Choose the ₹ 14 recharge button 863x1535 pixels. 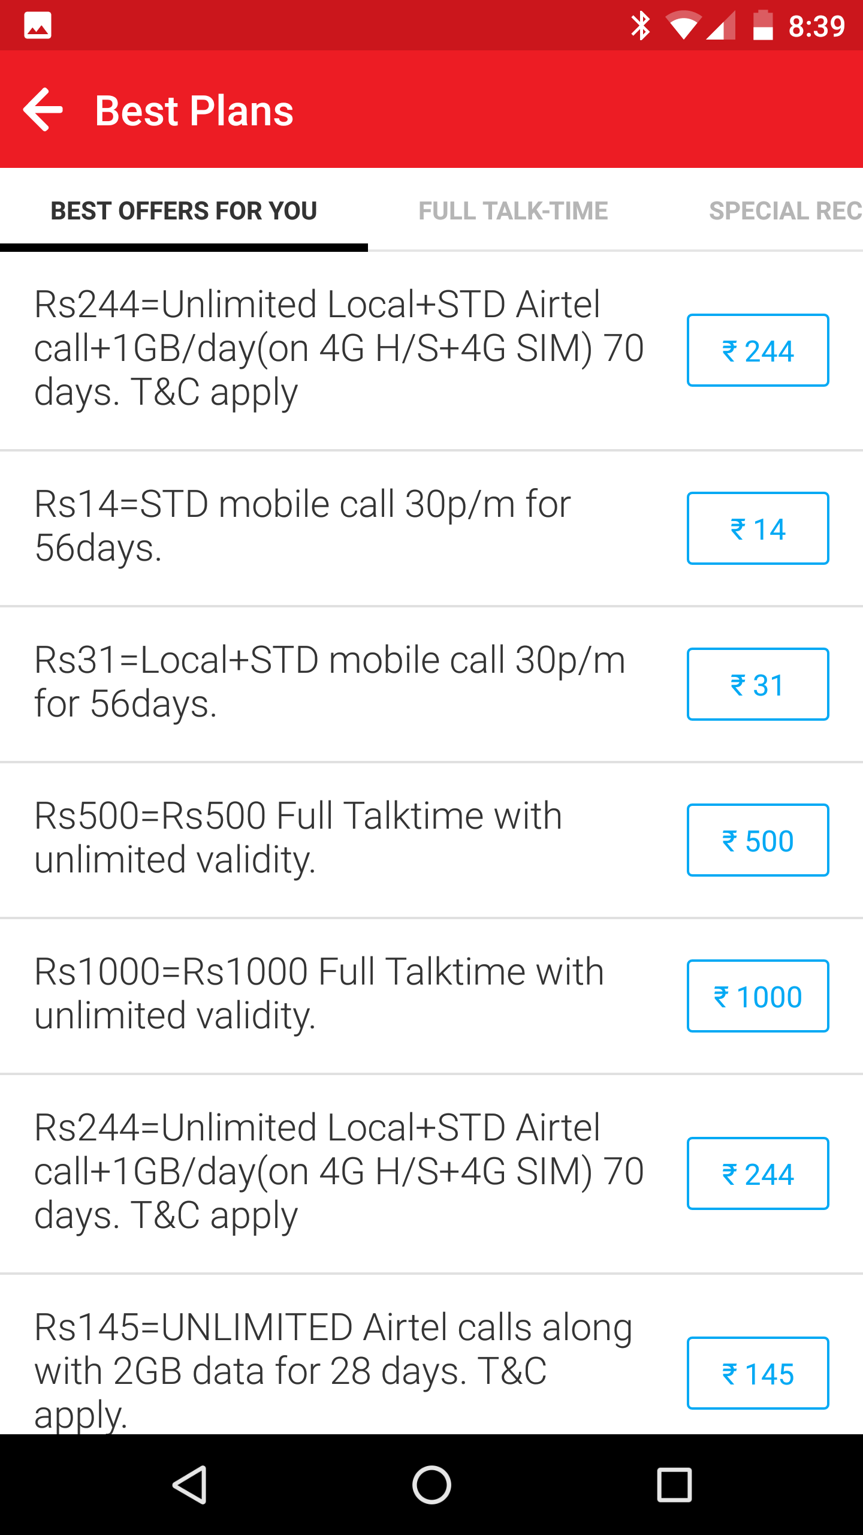click(x=758, y=528)
